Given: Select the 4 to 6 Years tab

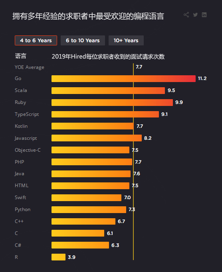Looking at the screenshot, I should click(36, 40).
